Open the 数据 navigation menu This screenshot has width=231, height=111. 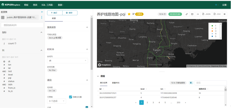click(x=61, y=5)
